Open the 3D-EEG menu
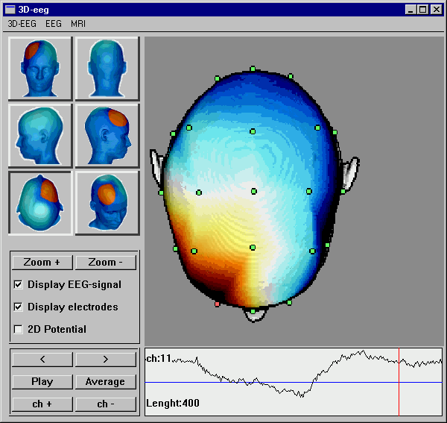Viewport: 447px width, 423px height. click(x=22, y=24)
